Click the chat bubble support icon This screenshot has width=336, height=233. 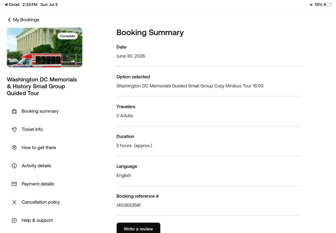14,220
